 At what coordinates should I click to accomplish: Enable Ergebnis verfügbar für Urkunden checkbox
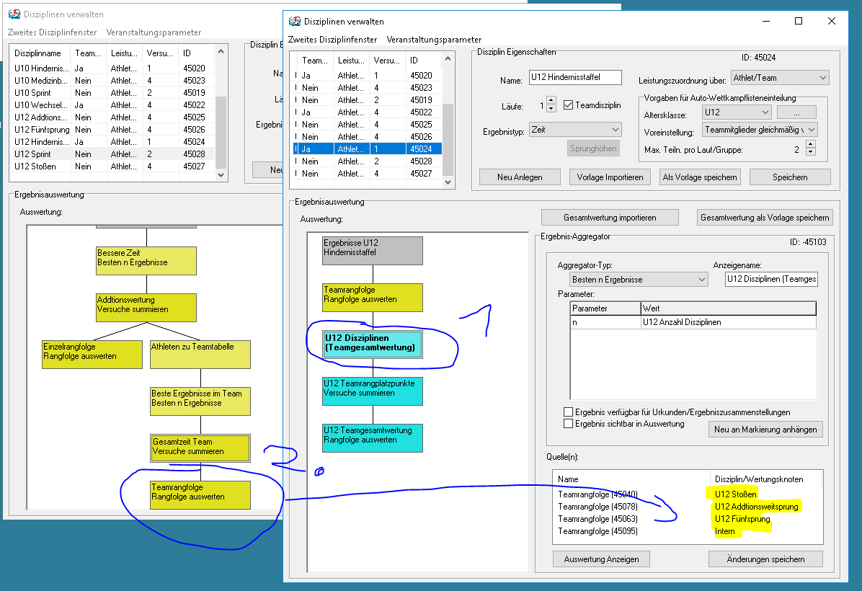point(569,412)
